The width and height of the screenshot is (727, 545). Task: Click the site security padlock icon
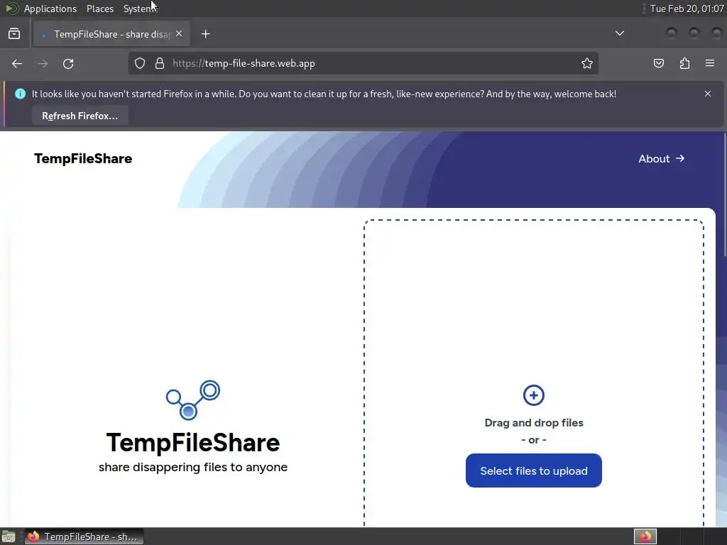(160, 63)
